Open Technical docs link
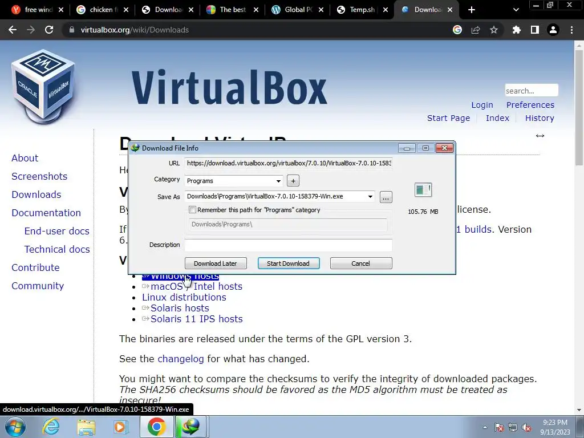584x438 pixels. pos(57,249)
